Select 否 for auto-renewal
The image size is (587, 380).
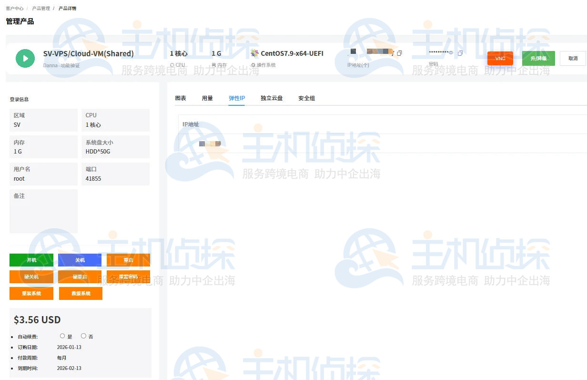pos(83,336)
